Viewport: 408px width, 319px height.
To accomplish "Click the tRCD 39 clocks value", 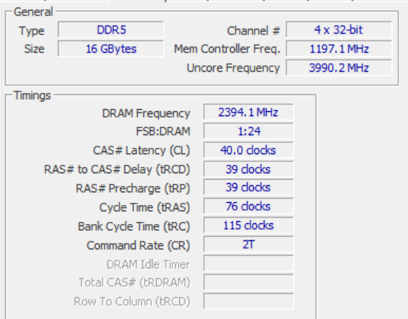I will coord(248,169).
